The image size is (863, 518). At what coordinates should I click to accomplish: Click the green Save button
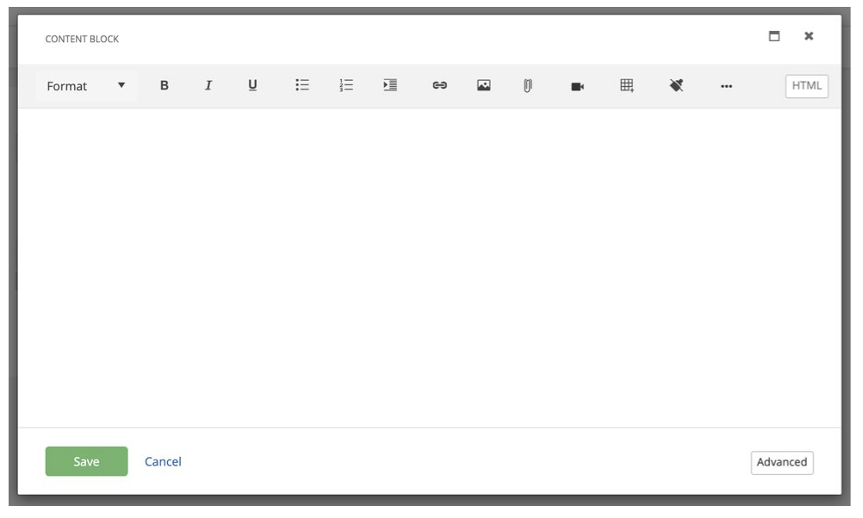[x=86, y=461]
